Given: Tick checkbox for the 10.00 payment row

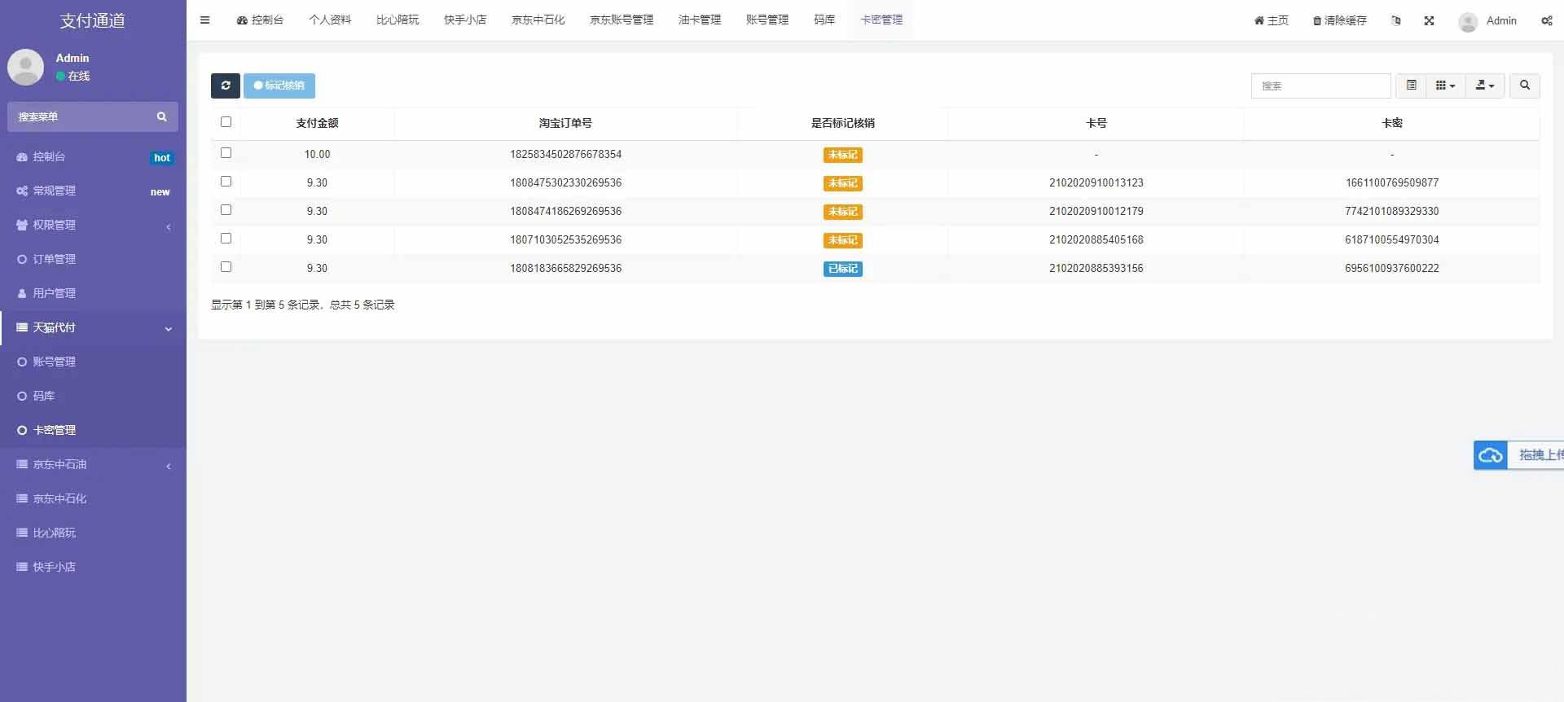Looking at the screenshot, I should 226,153.
